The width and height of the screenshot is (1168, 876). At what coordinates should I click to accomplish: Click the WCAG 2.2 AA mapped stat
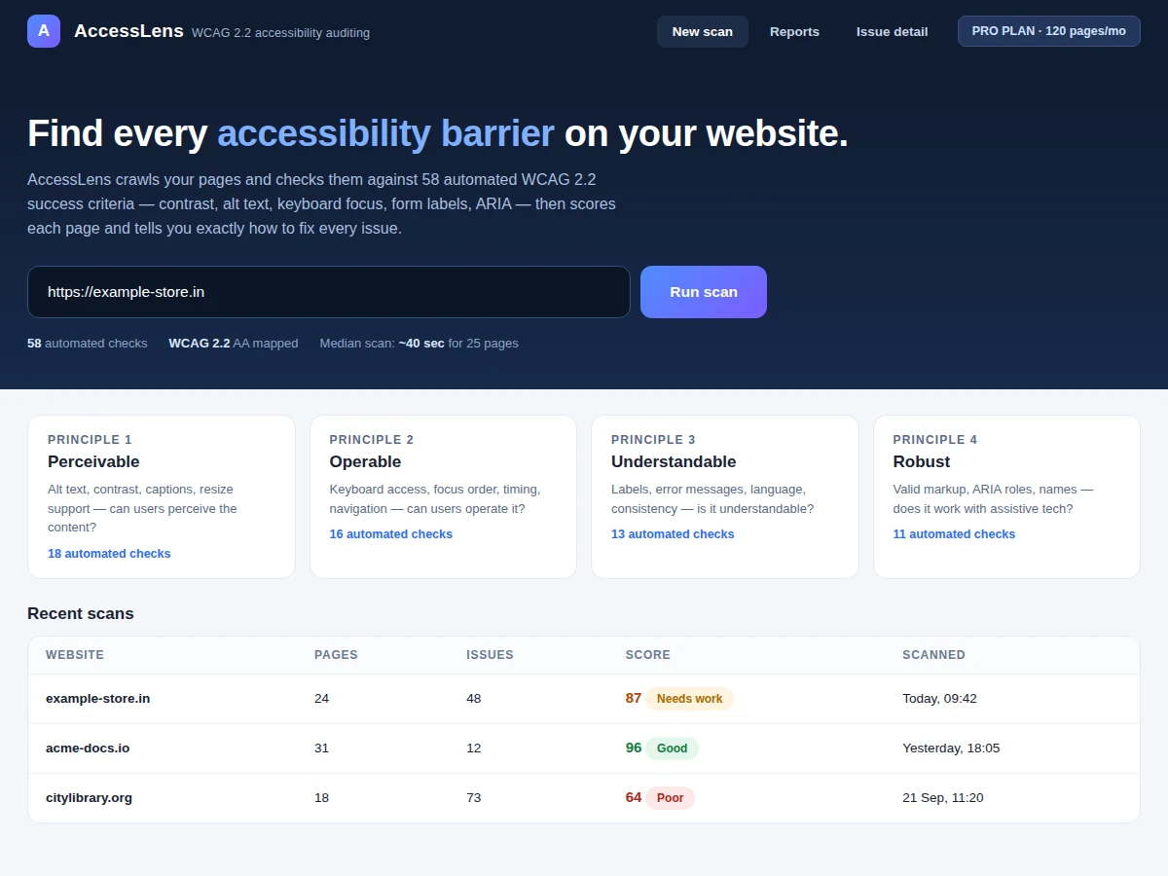tap(234, 344)
